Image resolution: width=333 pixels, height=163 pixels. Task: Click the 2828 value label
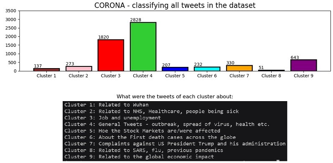[135, 20]
